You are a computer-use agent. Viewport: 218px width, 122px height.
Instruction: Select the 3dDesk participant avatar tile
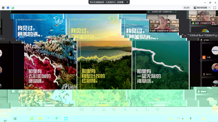click(215, 50)
